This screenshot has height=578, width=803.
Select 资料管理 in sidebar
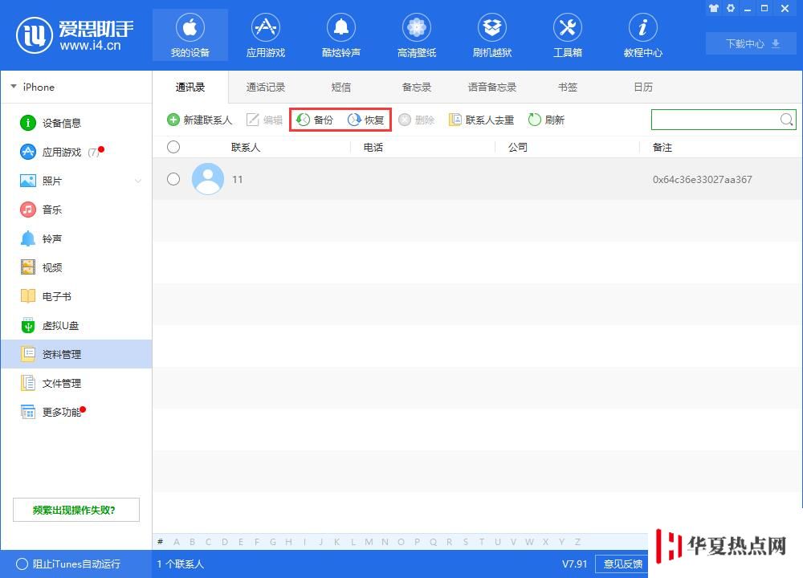point(76,354)
